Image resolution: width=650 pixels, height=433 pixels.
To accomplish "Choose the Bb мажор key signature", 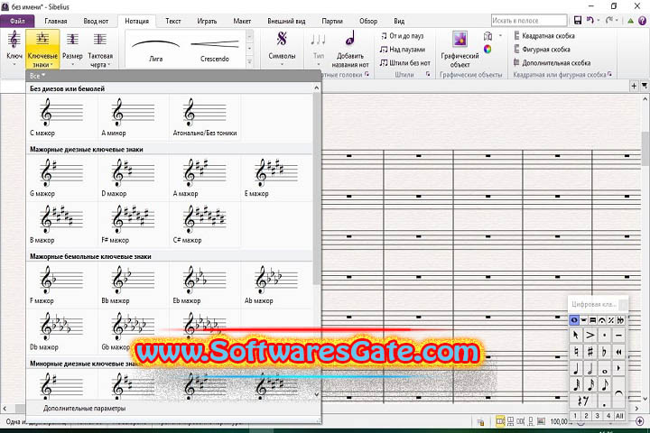I will point(133,285).
